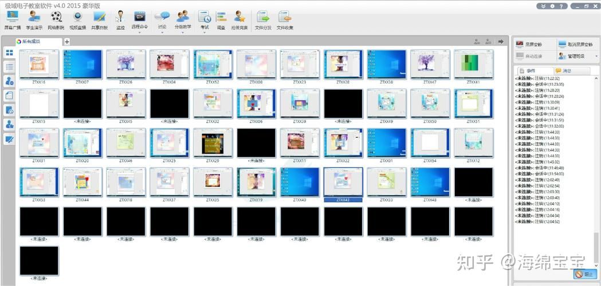The width and height of the screenshot is (601, 286).
Task: Expand the 分组教学 group teaching dropdown
Action: pos(183,33)
